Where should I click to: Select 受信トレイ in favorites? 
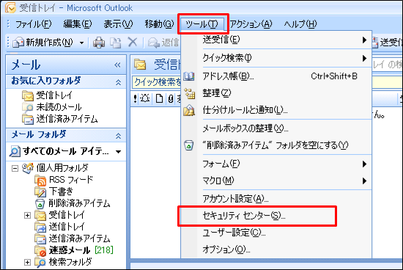click(48, 95)
